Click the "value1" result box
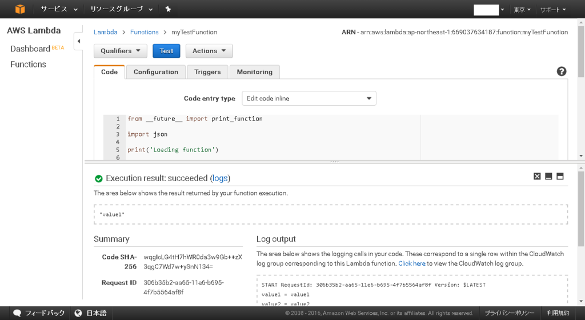 (331, 214)
